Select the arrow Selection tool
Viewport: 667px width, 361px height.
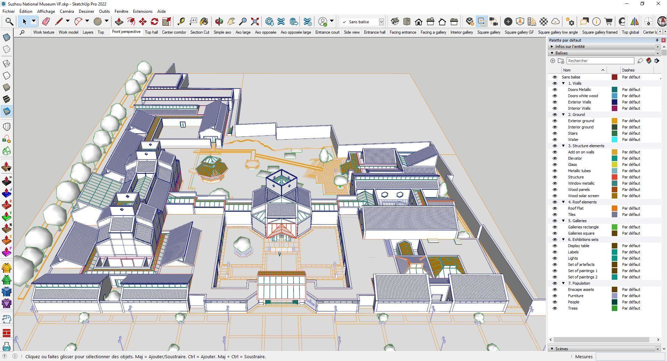(24, 22)
